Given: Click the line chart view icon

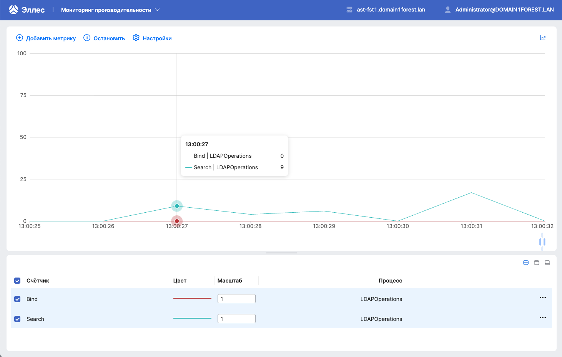Looking at the screenshot, I should (x=543, y=38).
